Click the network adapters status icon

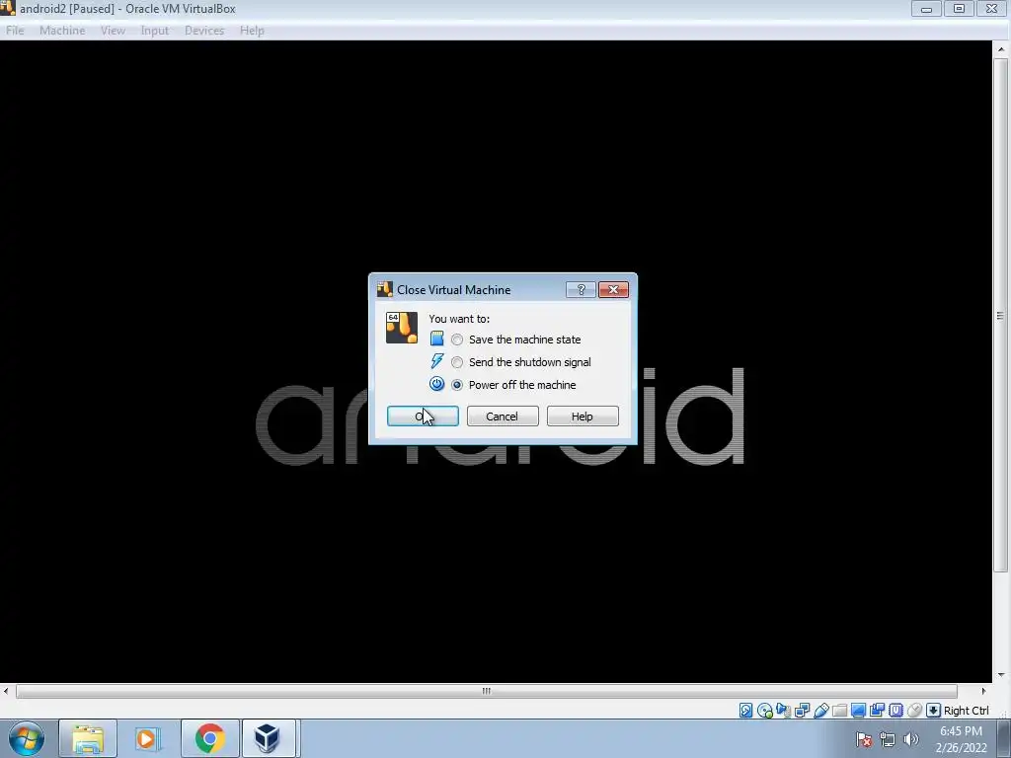(802, 711)
